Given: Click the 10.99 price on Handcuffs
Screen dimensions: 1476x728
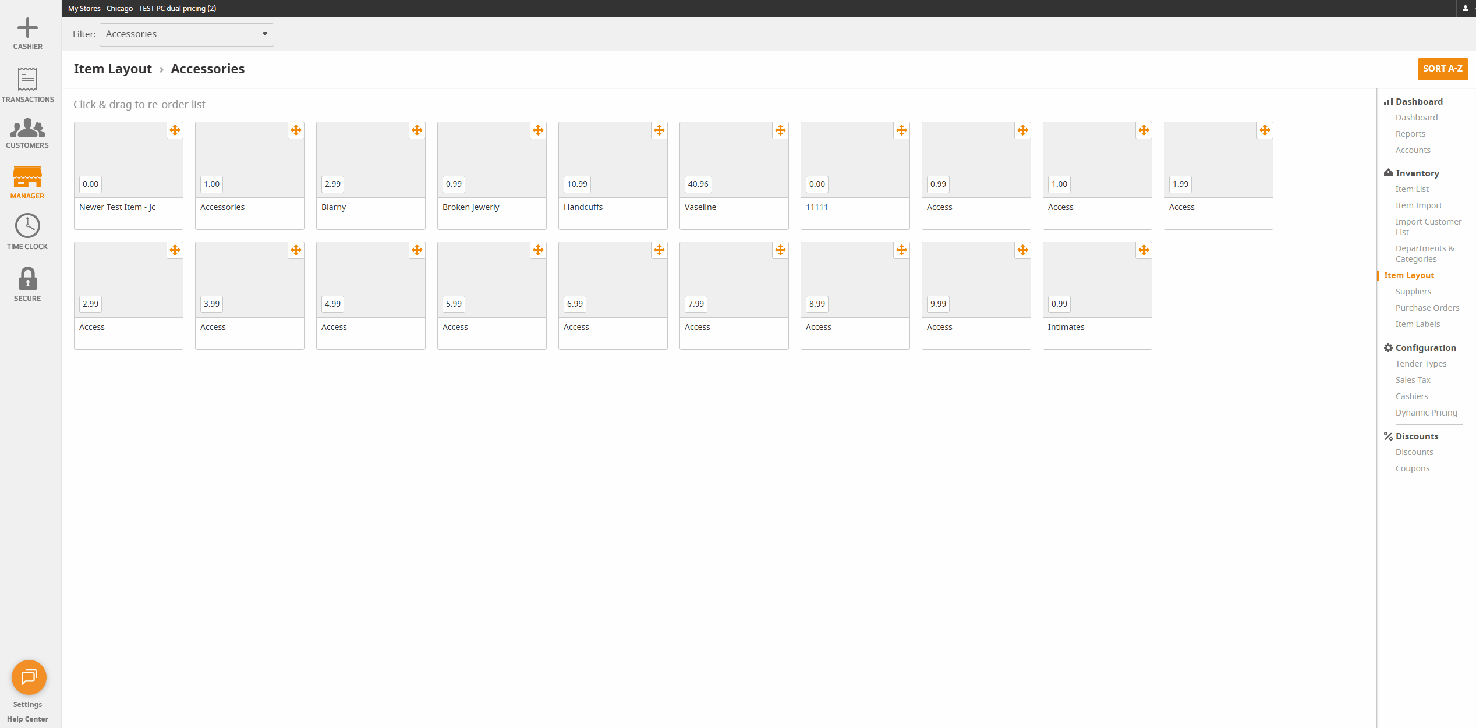Looking at the screenshot, I should [577, 184].
